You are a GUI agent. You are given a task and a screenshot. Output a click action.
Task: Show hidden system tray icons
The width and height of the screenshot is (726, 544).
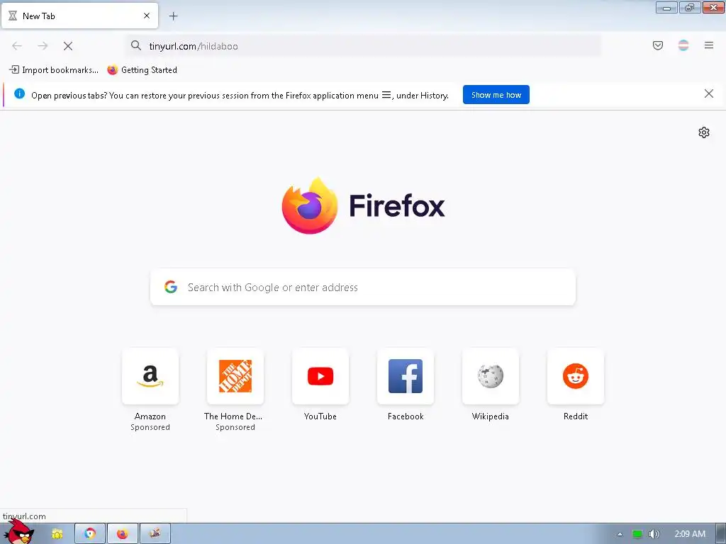click(620, 534)
